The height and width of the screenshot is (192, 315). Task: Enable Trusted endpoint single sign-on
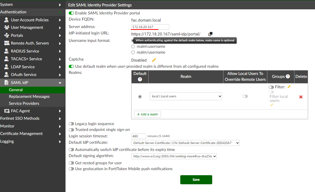click(x=71, y=129)
